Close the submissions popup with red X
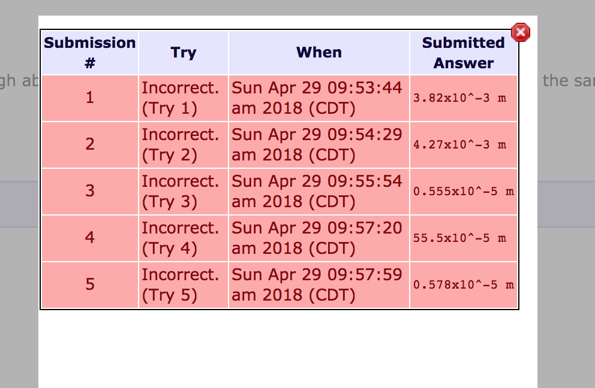This screenshot has width=595, height=388. 520,32
